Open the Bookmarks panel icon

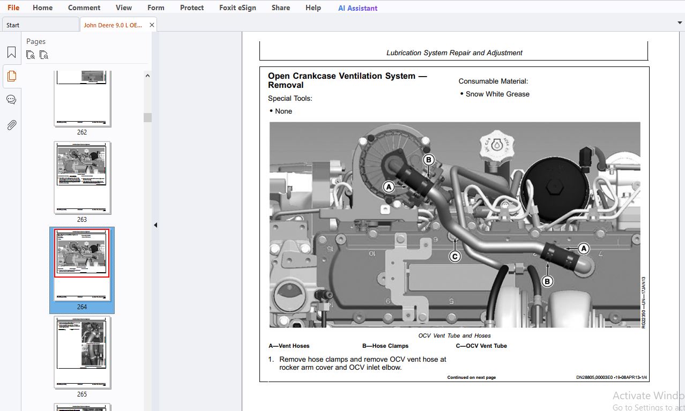click(11, 53)
